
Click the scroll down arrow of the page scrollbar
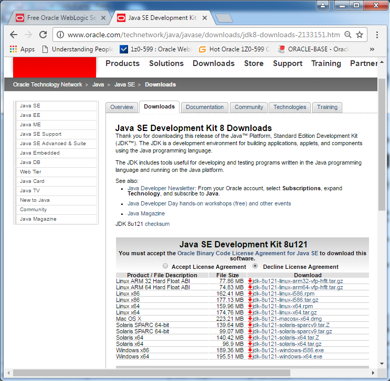pyautogui.click(x=382, y=364)
